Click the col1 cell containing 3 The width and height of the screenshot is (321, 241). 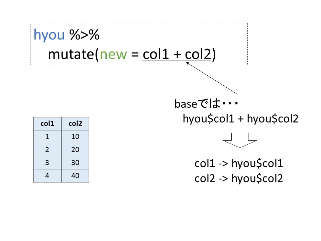(47, 163)
